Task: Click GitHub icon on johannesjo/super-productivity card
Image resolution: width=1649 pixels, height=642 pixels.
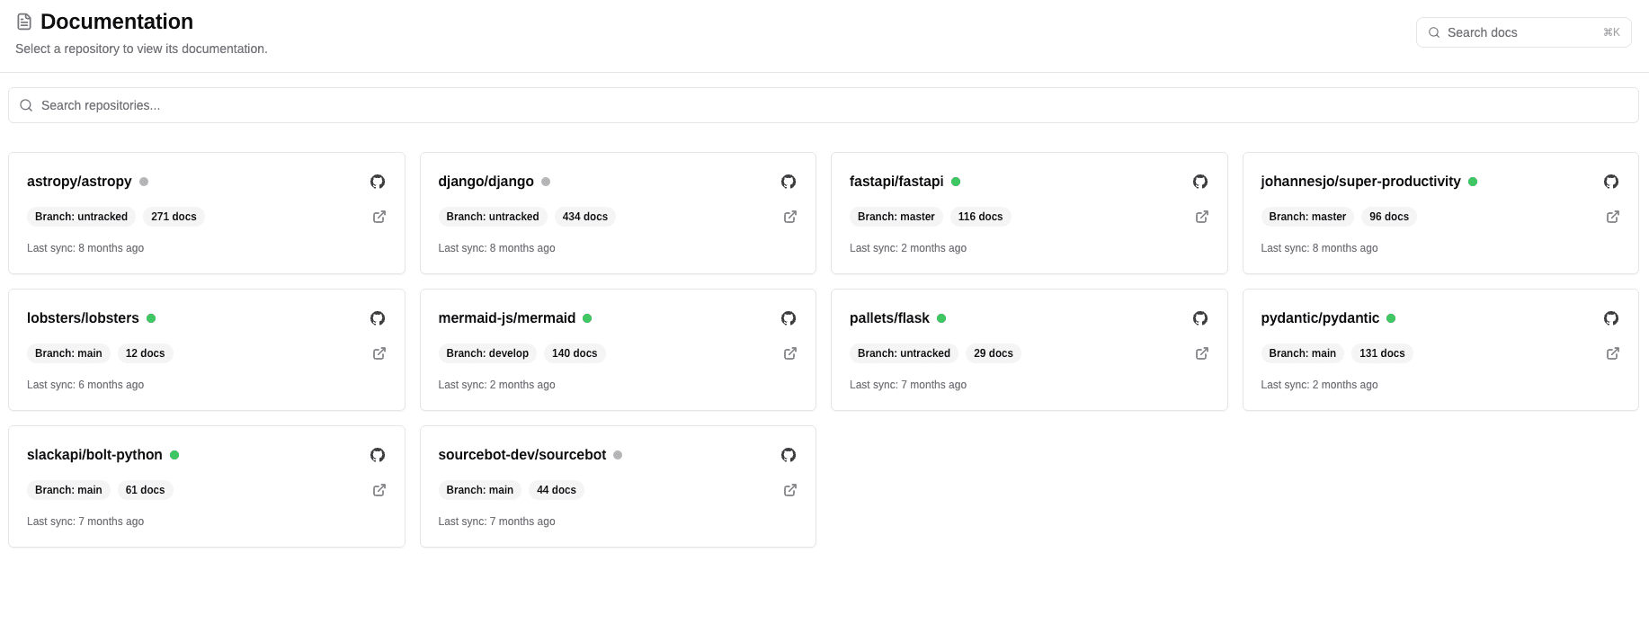Action: pos(1611,182)
